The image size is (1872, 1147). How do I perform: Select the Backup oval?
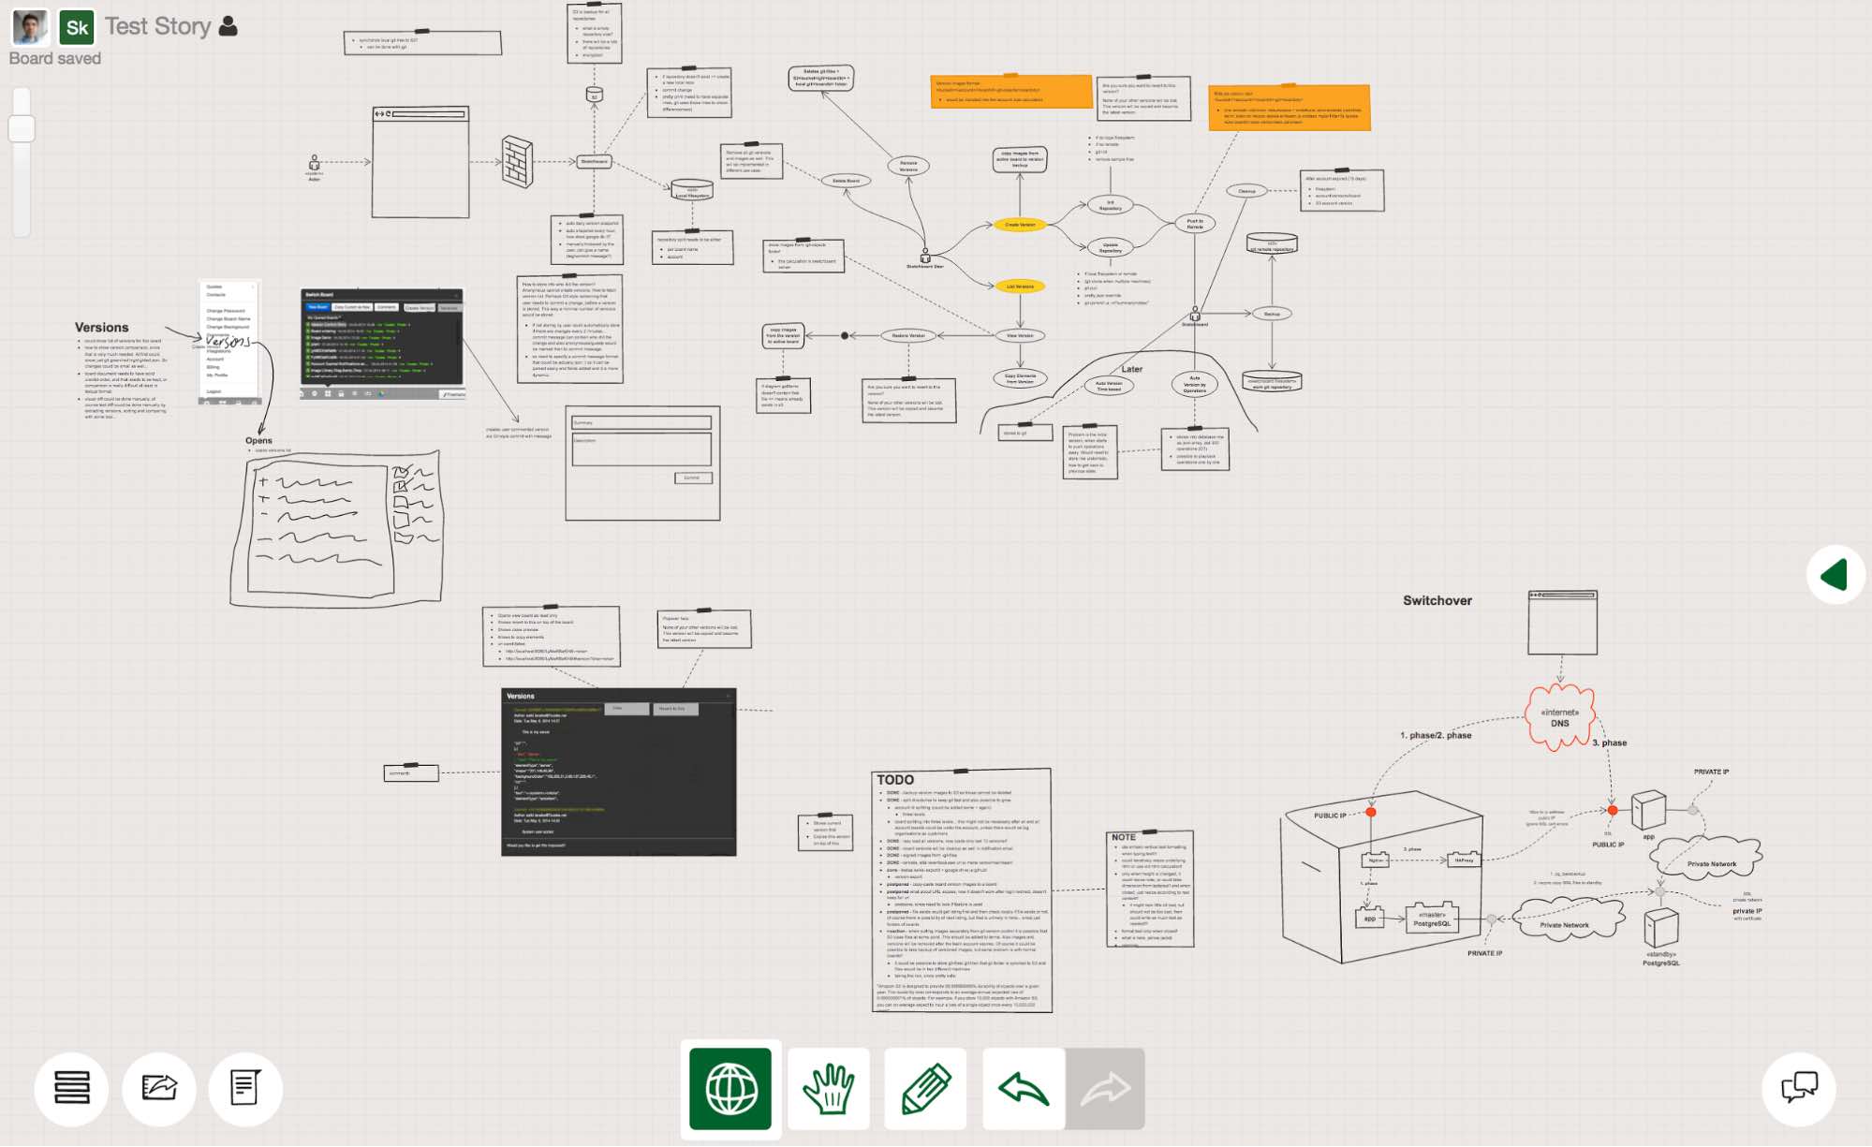click(x=1272, y=314)
